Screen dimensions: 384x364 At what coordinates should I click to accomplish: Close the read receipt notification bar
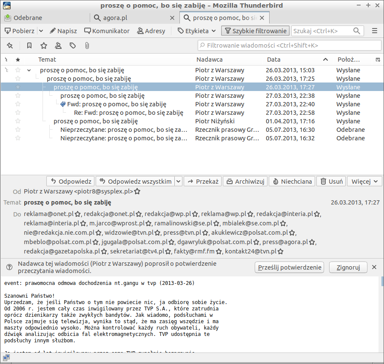tap(374, 267)
